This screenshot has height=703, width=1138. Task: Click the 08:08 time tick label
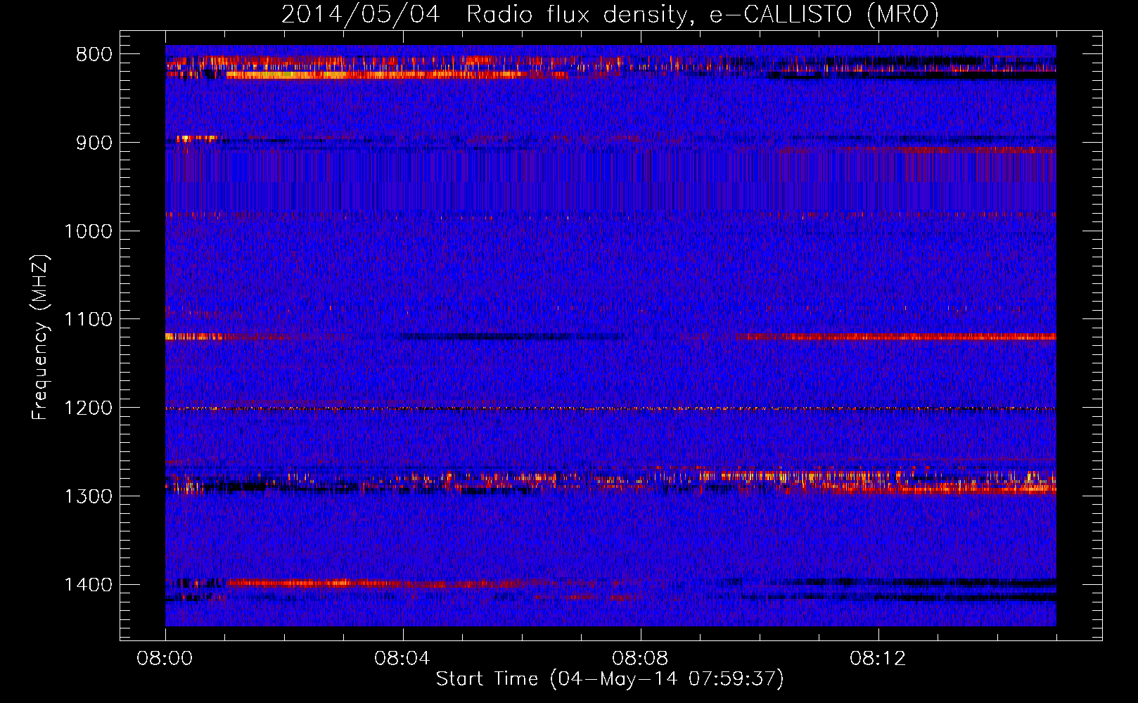640,659
